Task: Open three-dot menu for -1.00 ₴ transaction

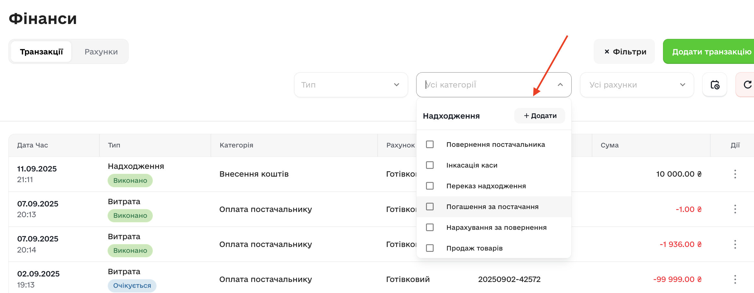Action: click(735, 209)
